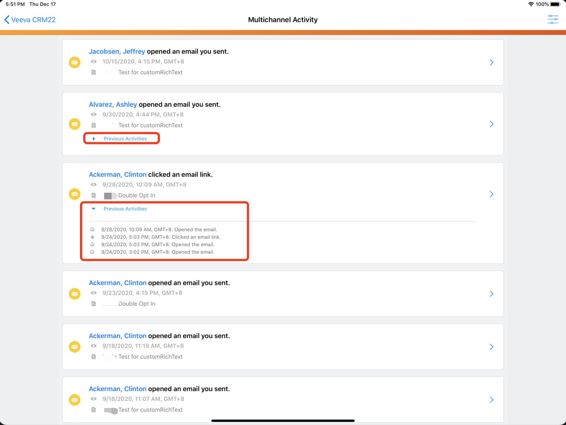The height and width of the screenshot is (425, 566).
Task: Open Jacobsen, Jeffrey account link
Action: point(117,52)
